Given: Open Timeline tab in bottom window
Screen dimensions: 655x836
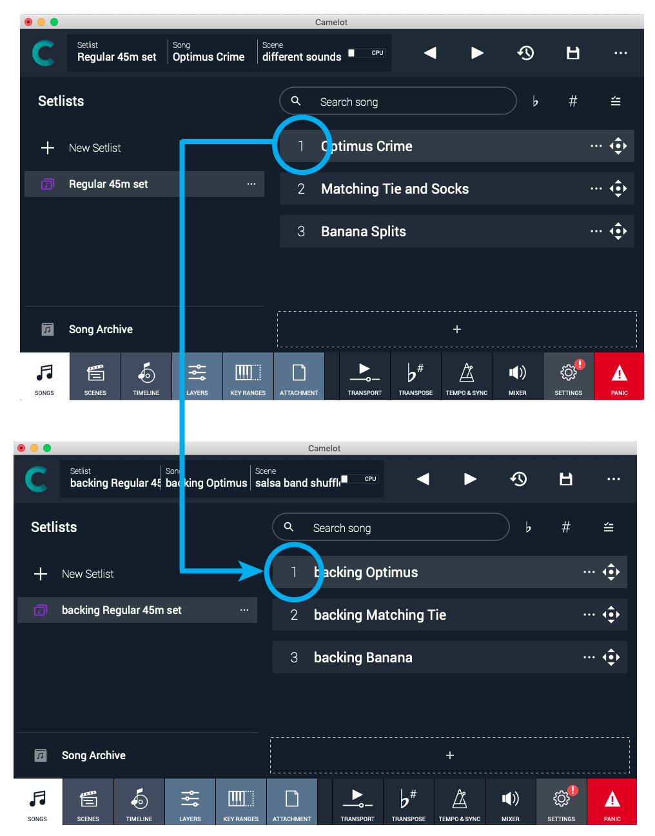Looking at the screenshot, I should pyautogui.click(x=139, y=802).
